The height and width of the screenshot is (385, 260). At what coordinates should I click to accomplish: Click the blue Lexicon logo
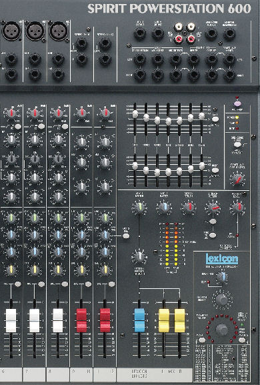222,259
